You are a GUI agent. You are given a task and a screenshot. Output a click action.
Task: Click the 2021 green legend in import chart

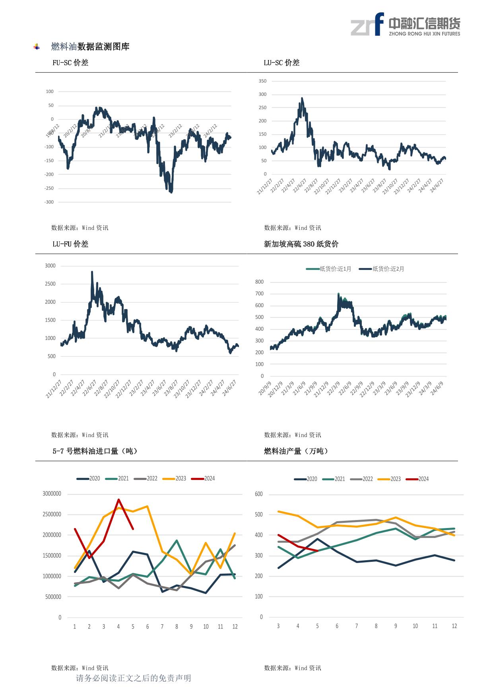[117, 478]
